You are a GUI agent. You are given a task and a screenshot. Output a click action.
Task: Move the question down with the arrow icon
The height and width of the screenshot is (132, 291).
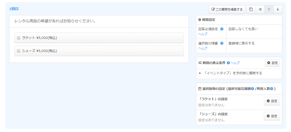point(278,10)
